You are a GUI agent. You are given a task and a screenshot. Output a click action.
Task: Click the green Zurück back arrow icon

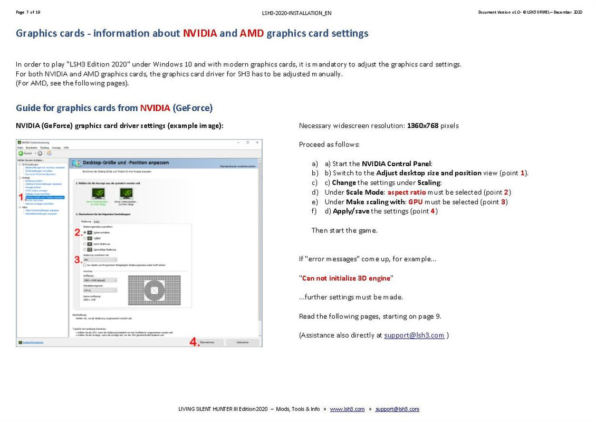click(x=21, y=153)
